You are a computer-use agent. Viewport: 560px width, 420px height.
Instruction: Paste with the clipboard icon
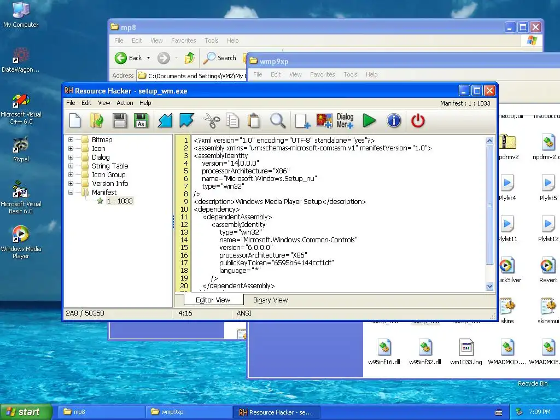pyautogui.click(x=254, y=120)
